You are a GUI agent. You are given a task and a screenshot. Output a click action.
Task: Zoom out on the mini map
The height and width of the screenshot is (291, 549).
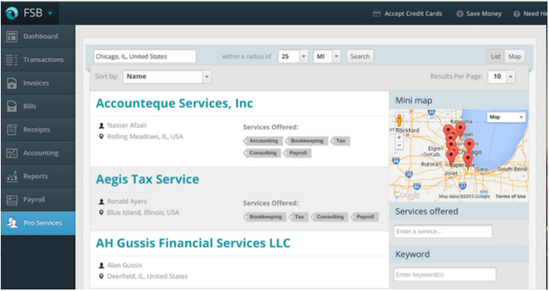tap(399, 146)
